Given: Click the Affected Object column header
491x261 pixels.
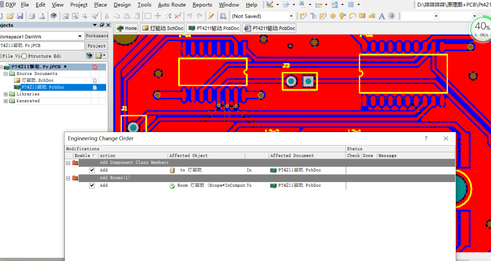Looking at the screenshot, I should pos(207,156).
